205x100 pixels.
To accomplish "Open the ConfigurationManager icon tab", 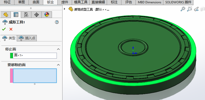I will coord(26,15).
